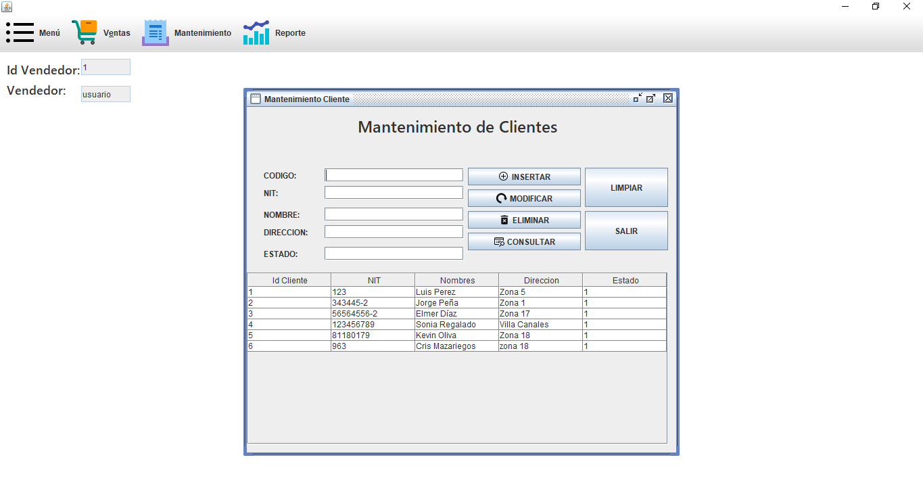Viewport: 923px width, 489px height.
Task: Click the Id Vendedor field showing 1
Action: pos(105,67)
